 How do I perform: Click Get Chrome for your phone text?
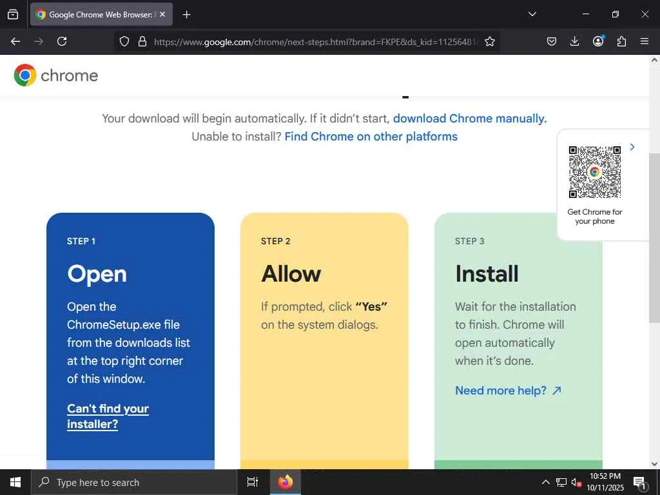click(595, 217)
